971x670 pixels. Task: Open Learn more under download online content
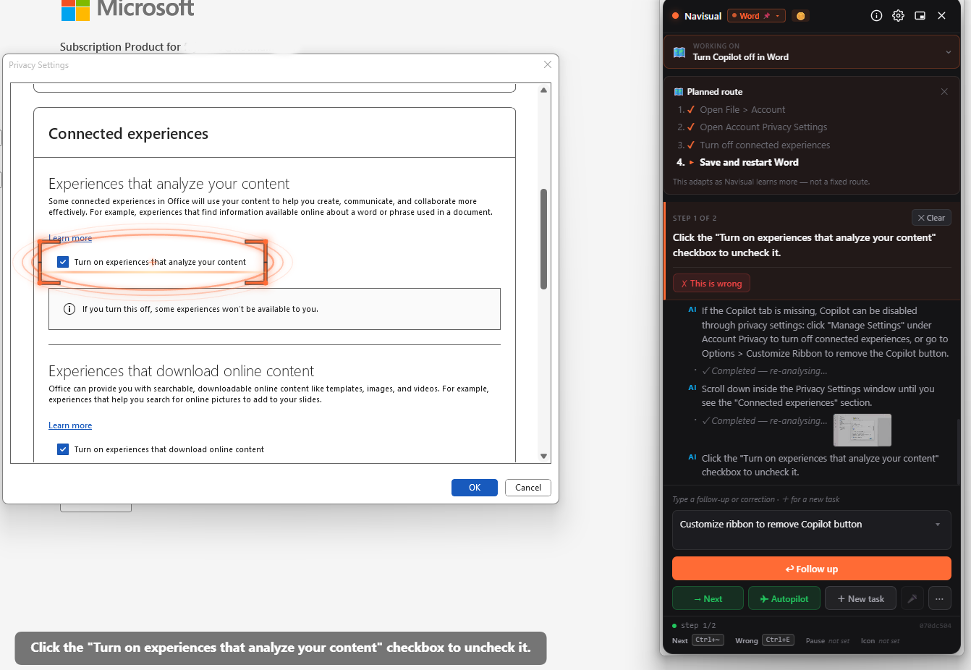click(70, 425)
